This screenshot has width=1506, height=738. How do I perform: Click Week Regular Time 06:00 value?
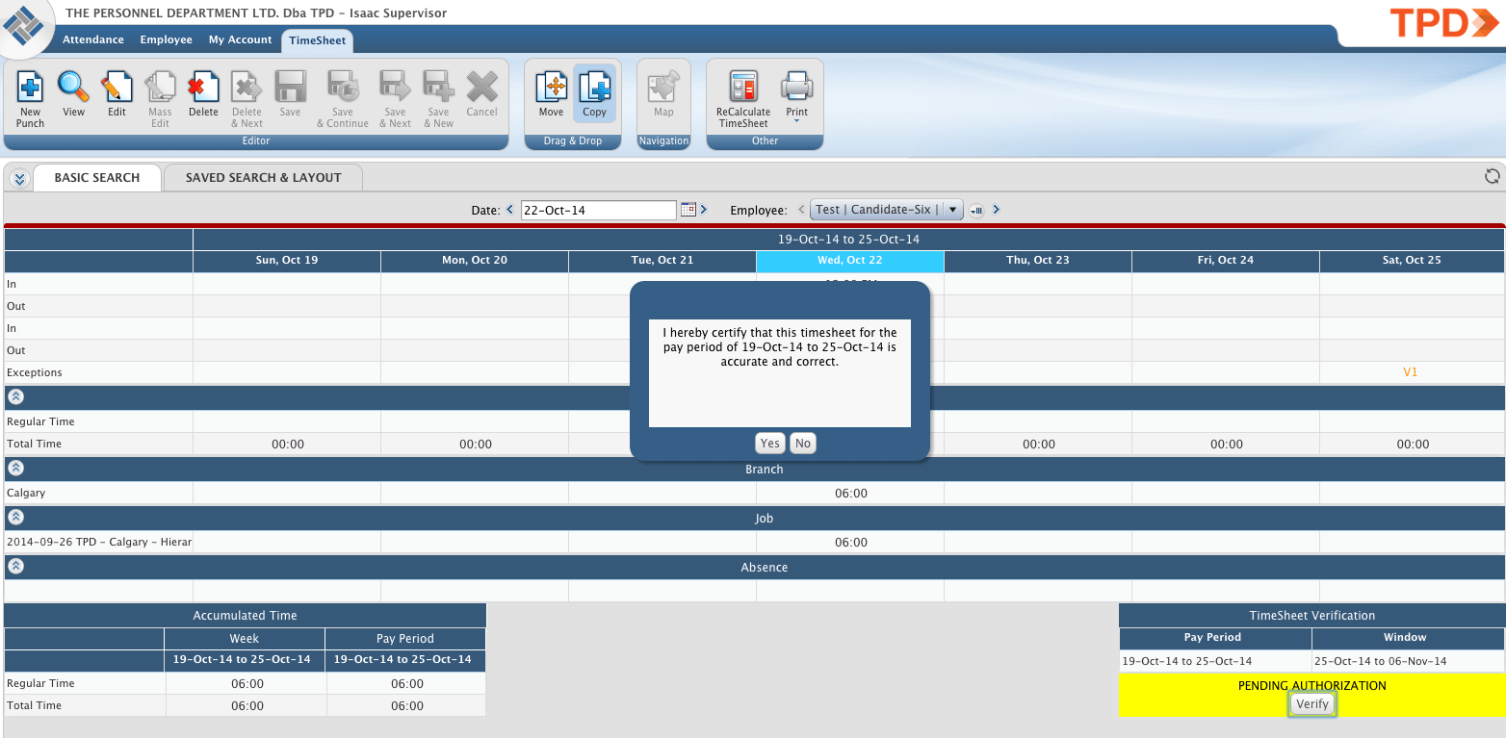click(247, 684)
